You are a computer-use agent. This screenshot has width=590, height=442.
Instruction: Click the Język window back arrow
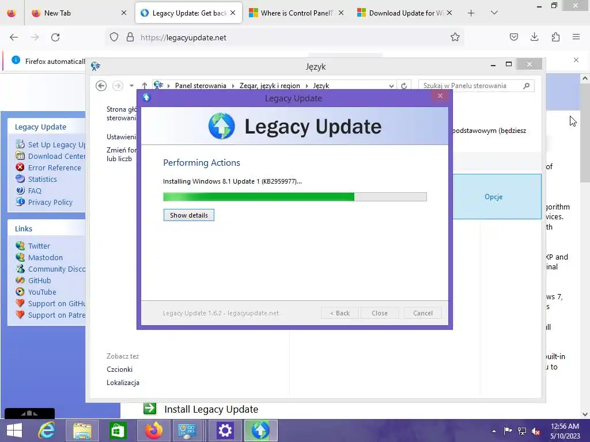(x=101, y=86)
